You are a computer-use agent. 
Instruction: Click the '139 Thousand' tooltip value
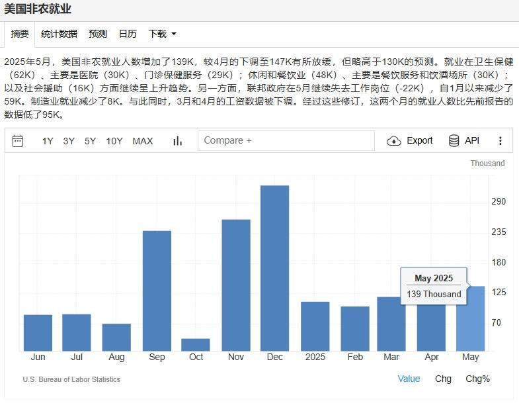(x=434, y=294)
